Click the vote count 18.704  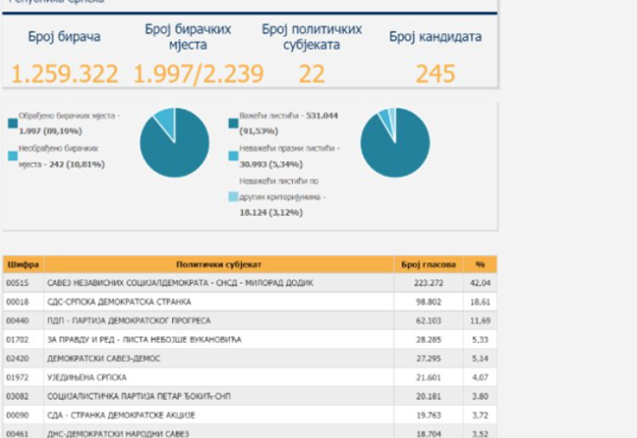428,434
